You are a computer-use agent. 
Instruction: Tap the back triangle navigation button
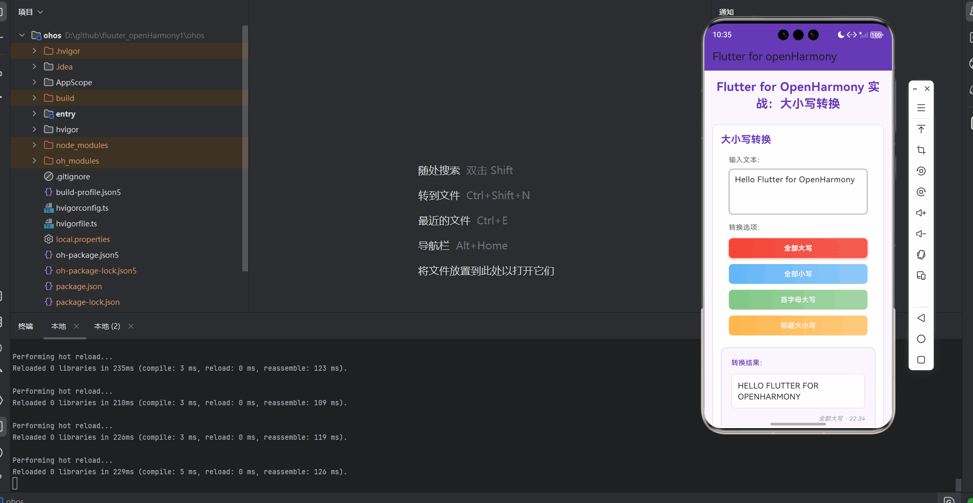pyautogui.click(x=921, y=318)
